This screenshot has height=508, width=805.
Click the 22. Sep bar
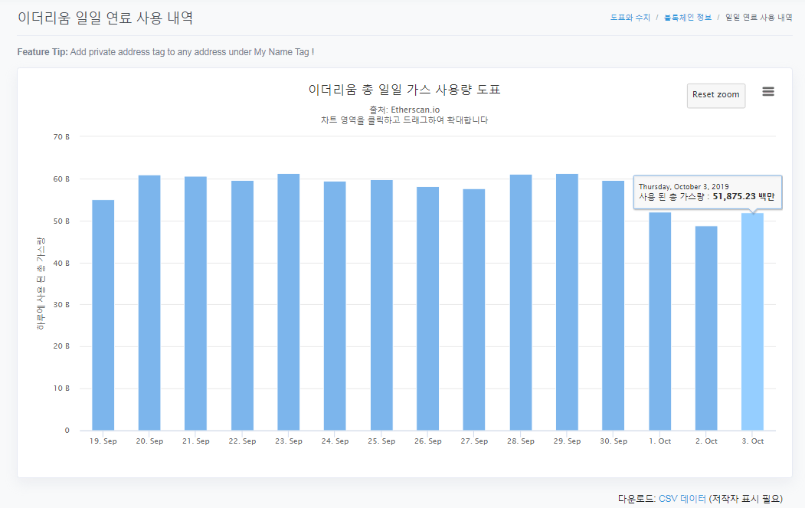tap(243, 305)
